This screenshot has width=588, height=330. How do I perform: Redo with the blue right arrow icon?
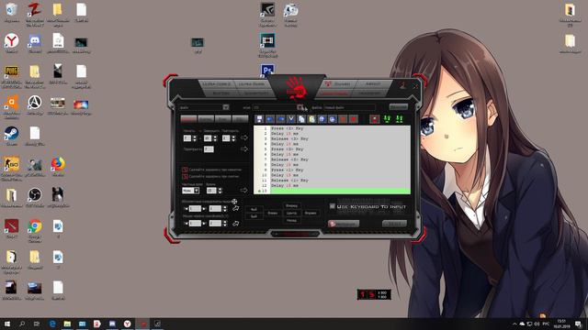click(280, 119)
